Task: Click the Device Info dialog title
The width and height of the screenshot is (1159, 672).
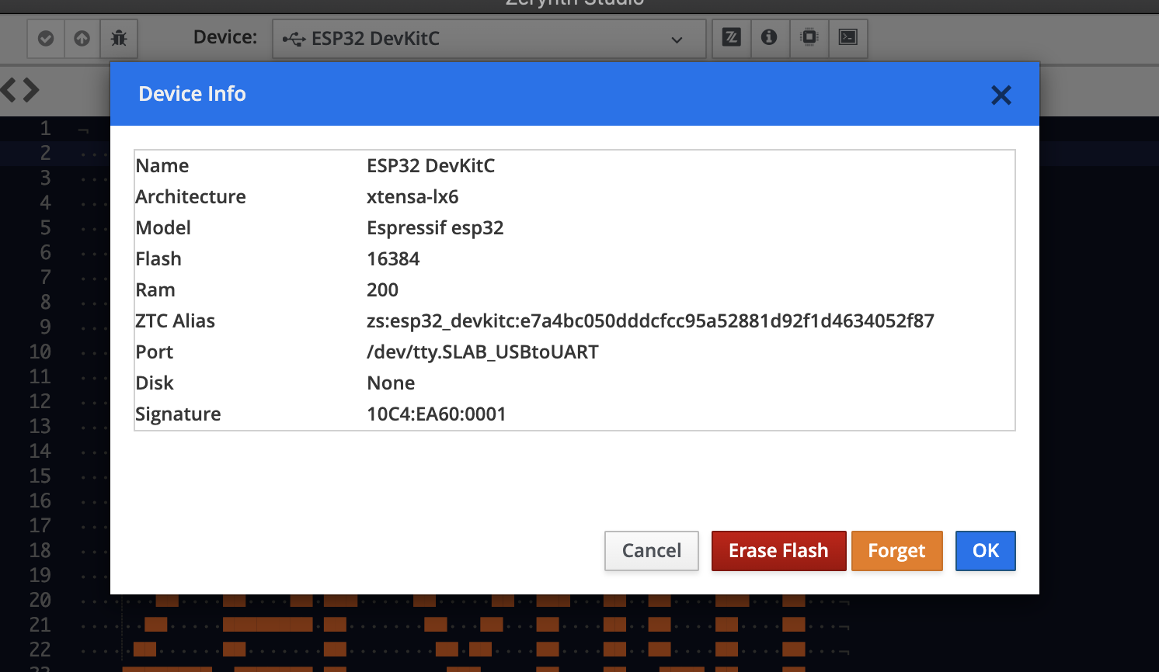Action: point(192,94)
